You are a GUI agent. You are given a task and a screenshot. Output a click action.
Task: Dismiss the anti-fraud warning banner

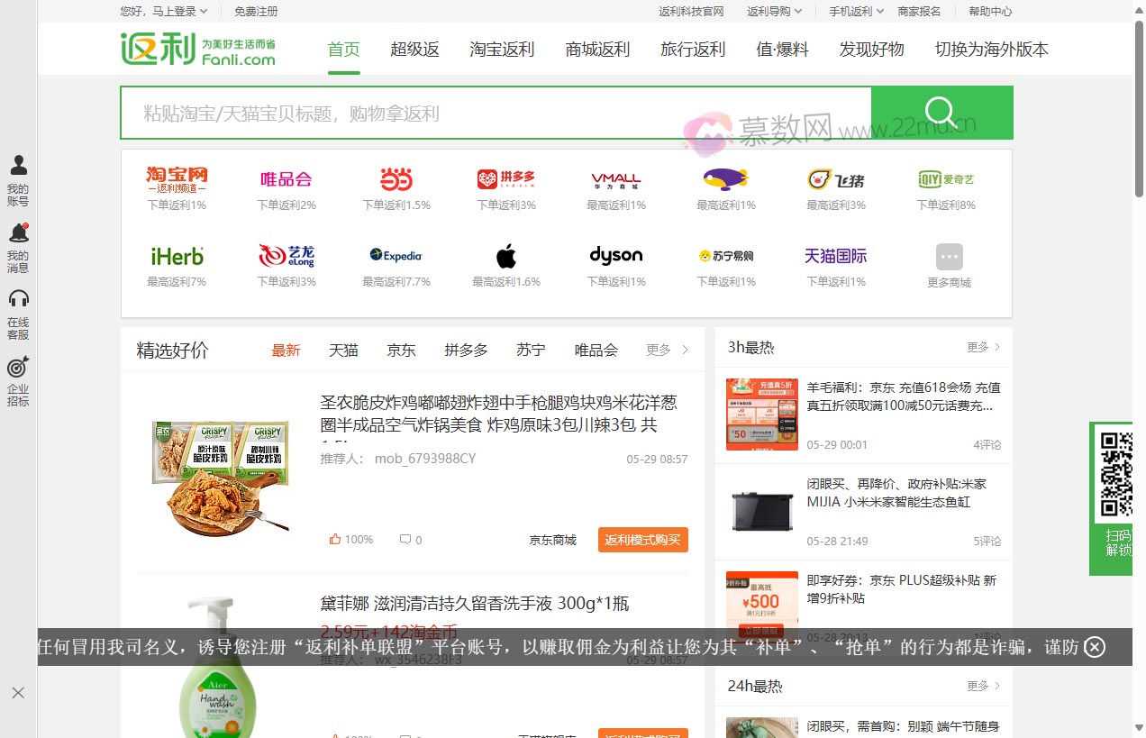click(x=1095, y=647)
